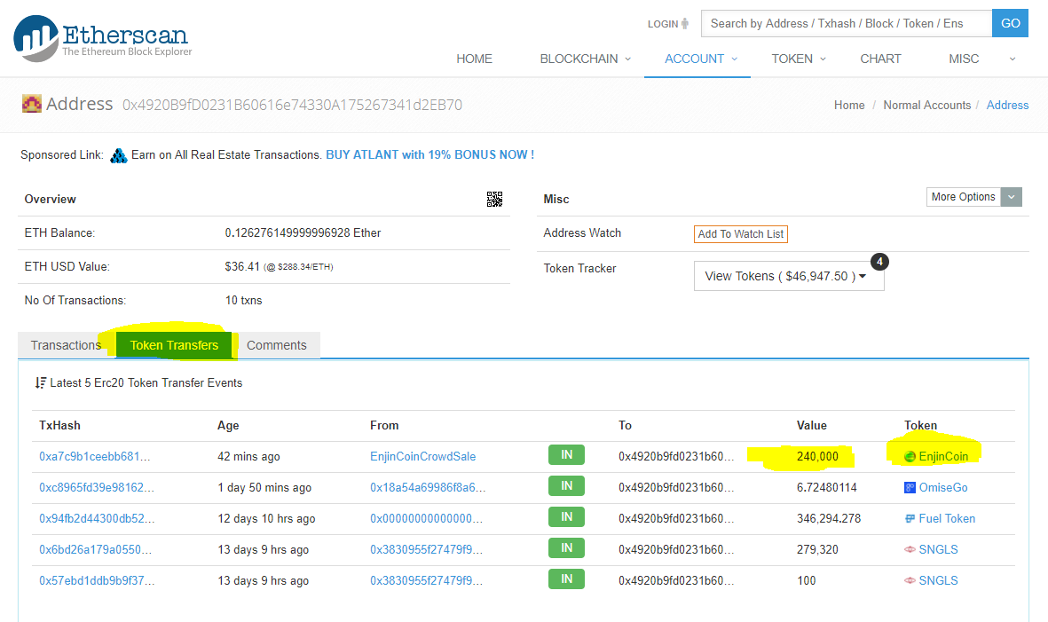Click the EnjinCoin token icon
Screen dimensions: 1048x622
(910, 457)
